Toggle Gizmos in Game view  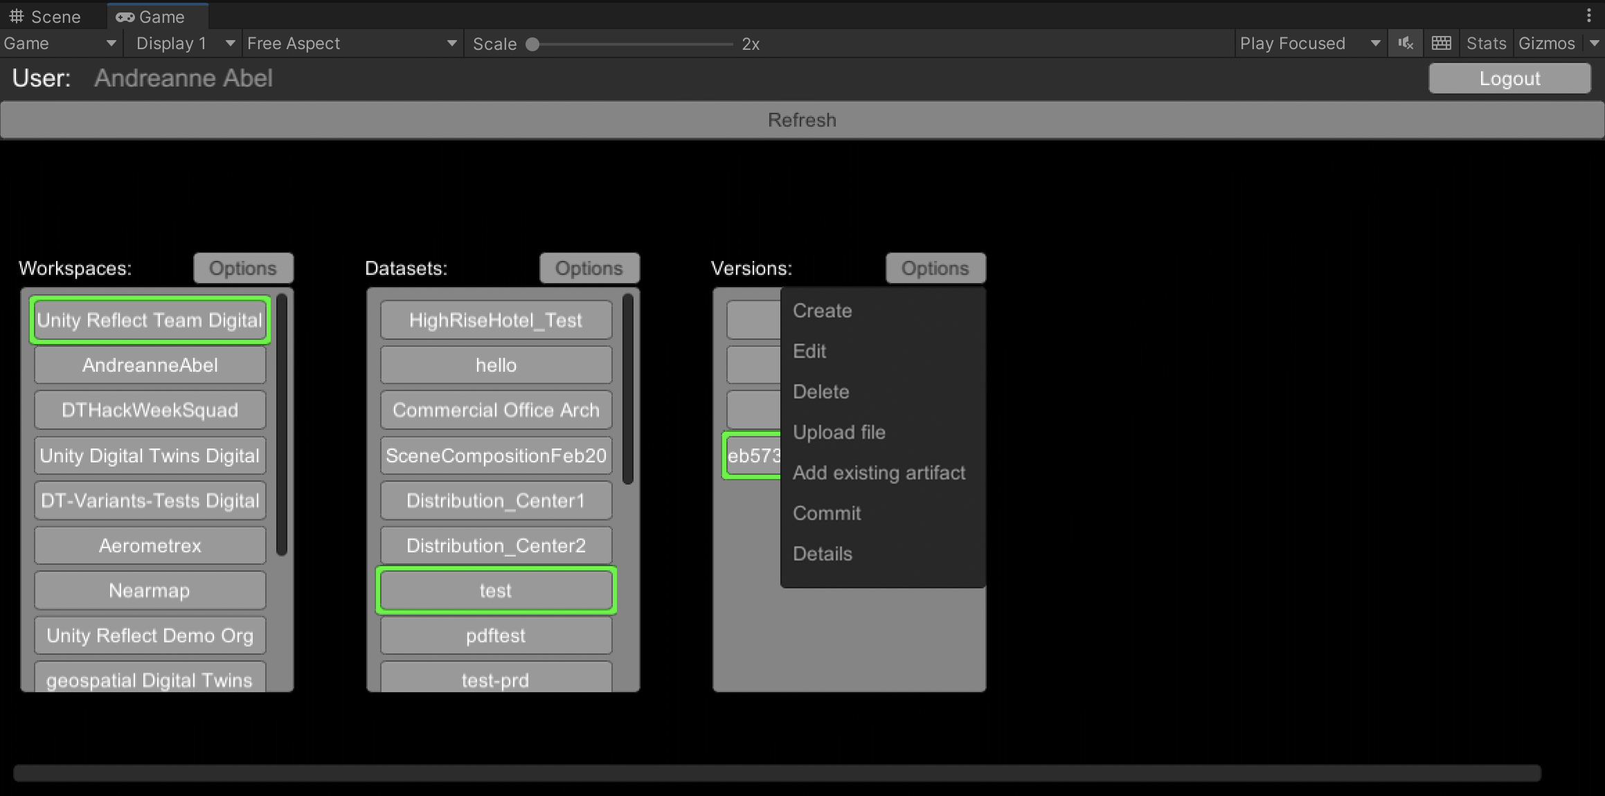pos(1546,44)
